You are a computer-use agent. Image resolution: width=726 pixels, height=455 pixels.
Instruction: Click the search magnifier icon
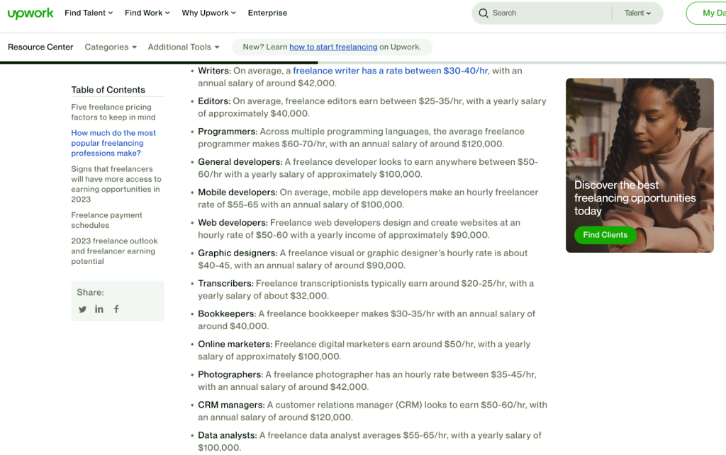pos(484,13)
